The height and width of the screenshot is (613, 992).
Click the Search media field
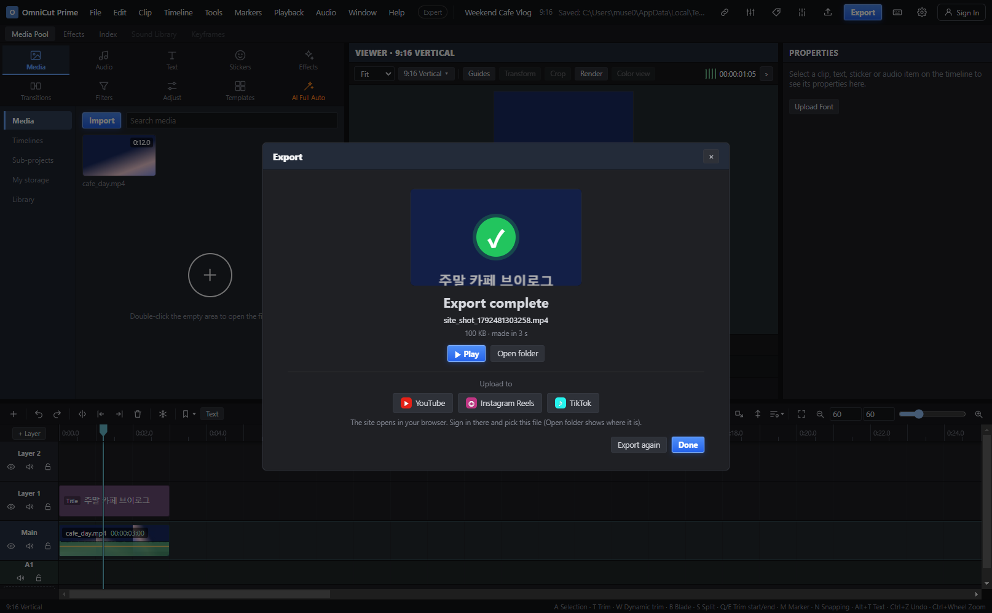[232, 120]
